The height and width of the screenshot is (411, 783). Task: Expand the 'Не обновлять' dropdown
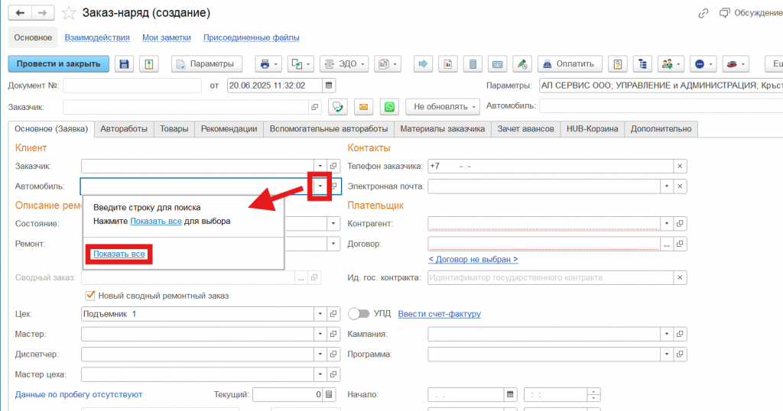[446, 107]
